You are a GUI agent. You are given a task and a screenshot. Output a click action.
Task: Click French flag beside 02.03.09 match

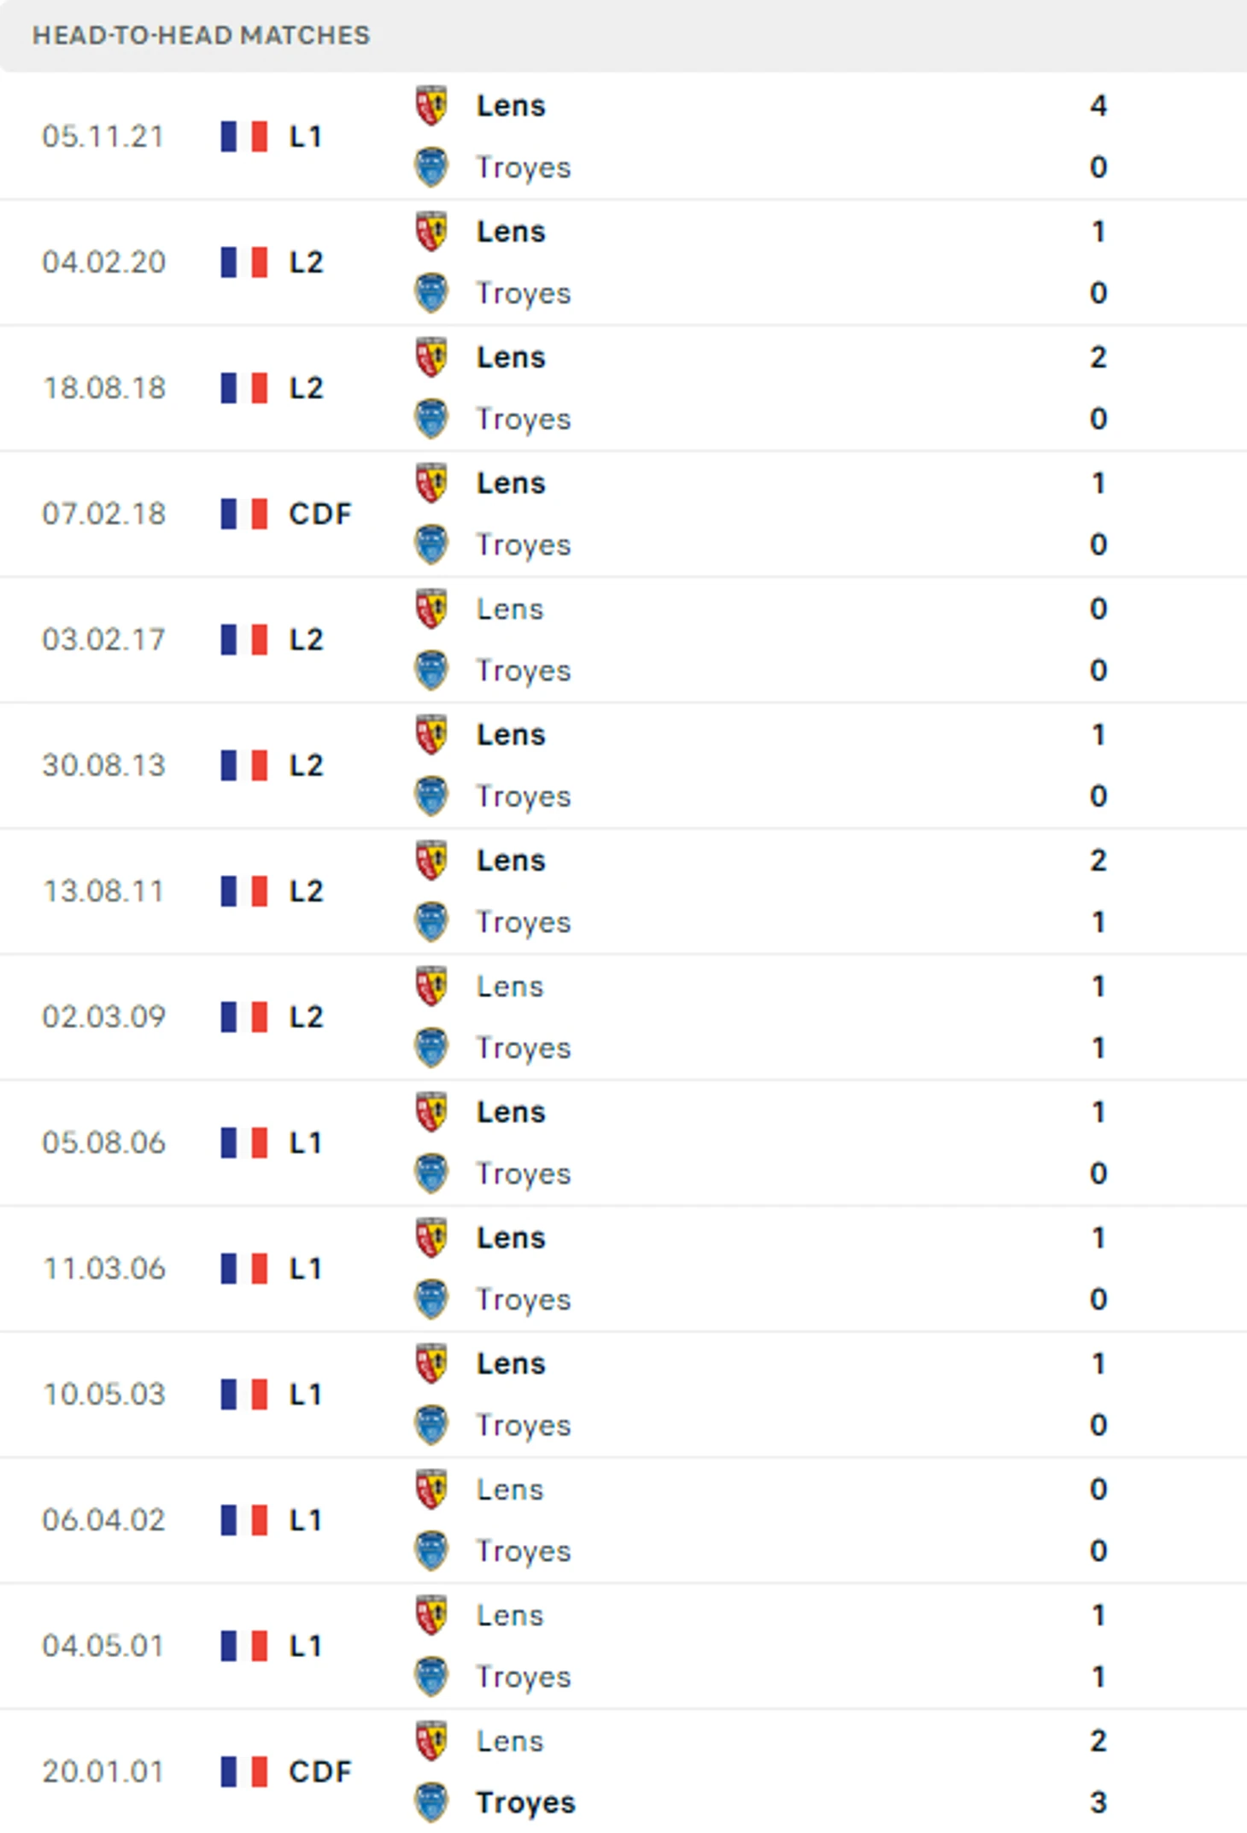point(243,1017)
